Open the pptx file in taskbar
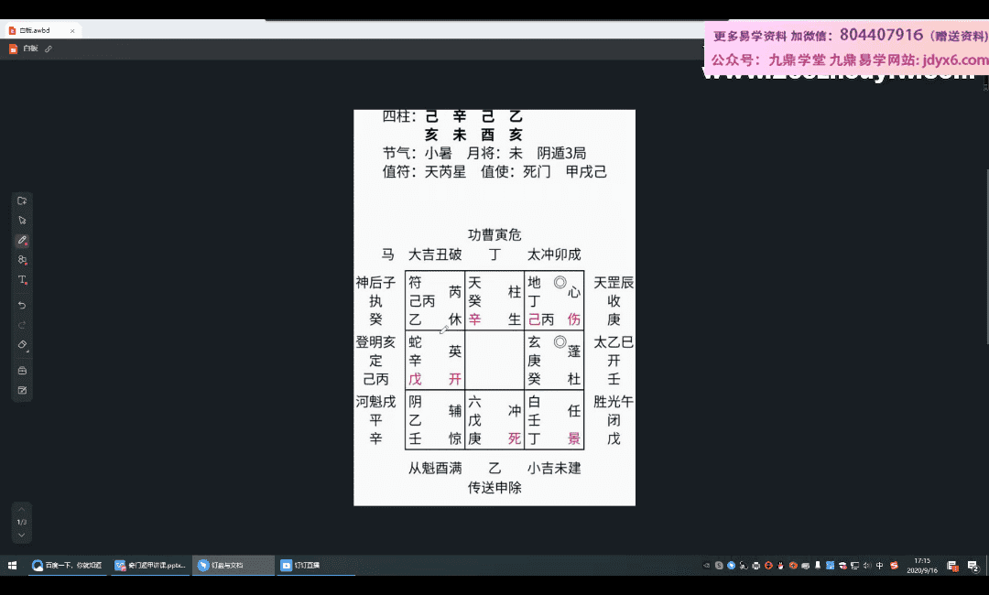 [151, 566]
